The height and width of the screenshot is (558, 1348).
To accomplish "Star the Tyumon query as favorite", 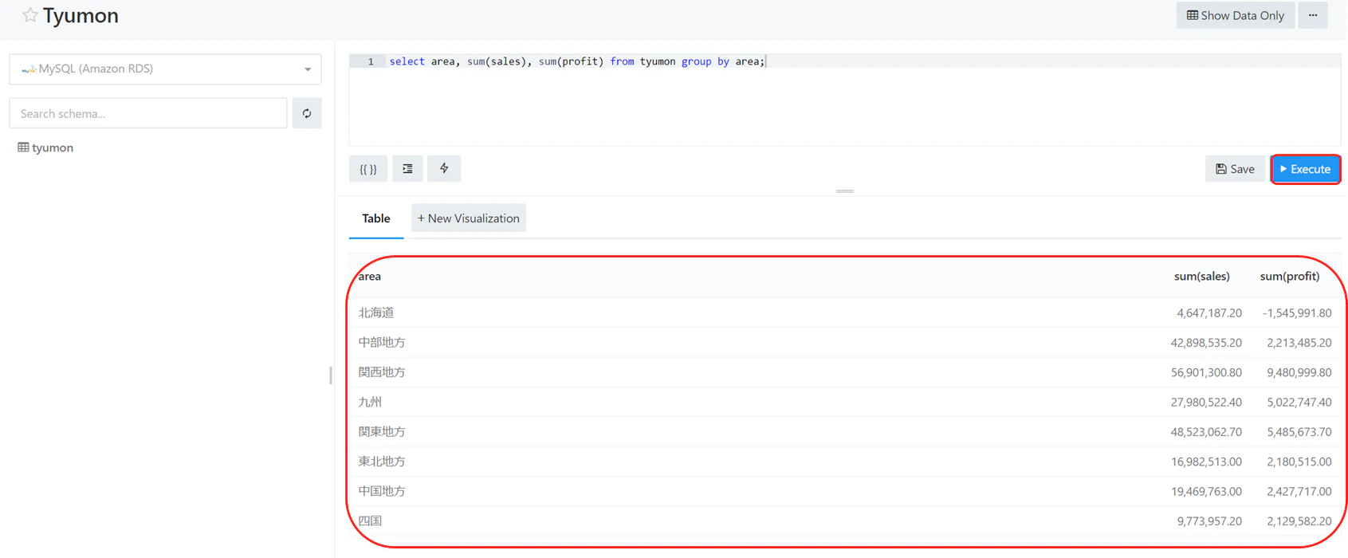I will [29, 15].
